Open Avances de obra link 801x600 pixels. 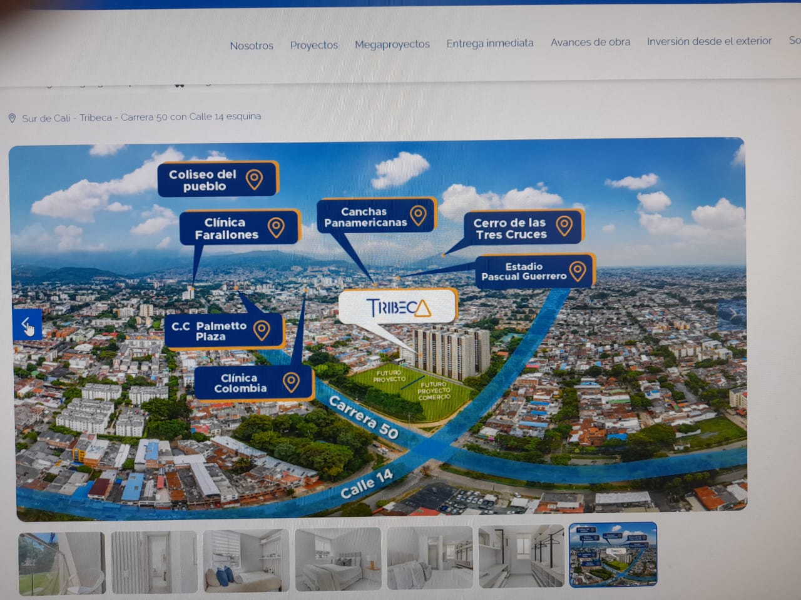click(590, 42)
